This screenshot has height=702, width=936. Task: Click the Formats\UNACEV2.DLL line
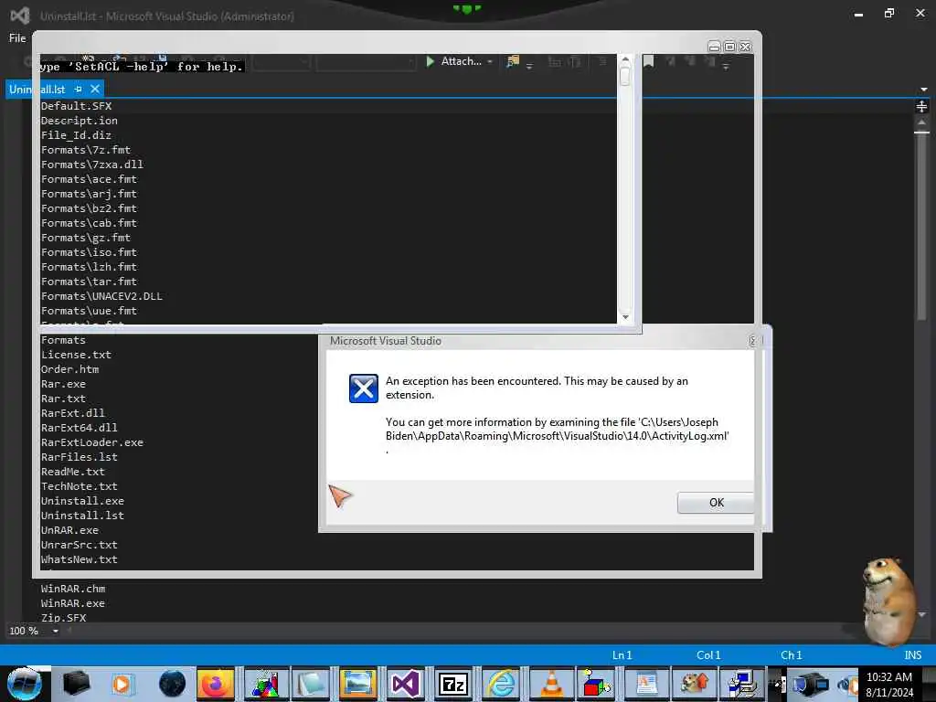(101, 296)
